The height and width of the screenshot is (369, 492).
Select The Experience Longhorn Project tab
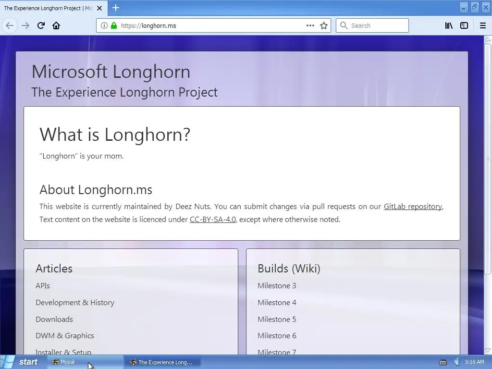click(x=54, y=8)
